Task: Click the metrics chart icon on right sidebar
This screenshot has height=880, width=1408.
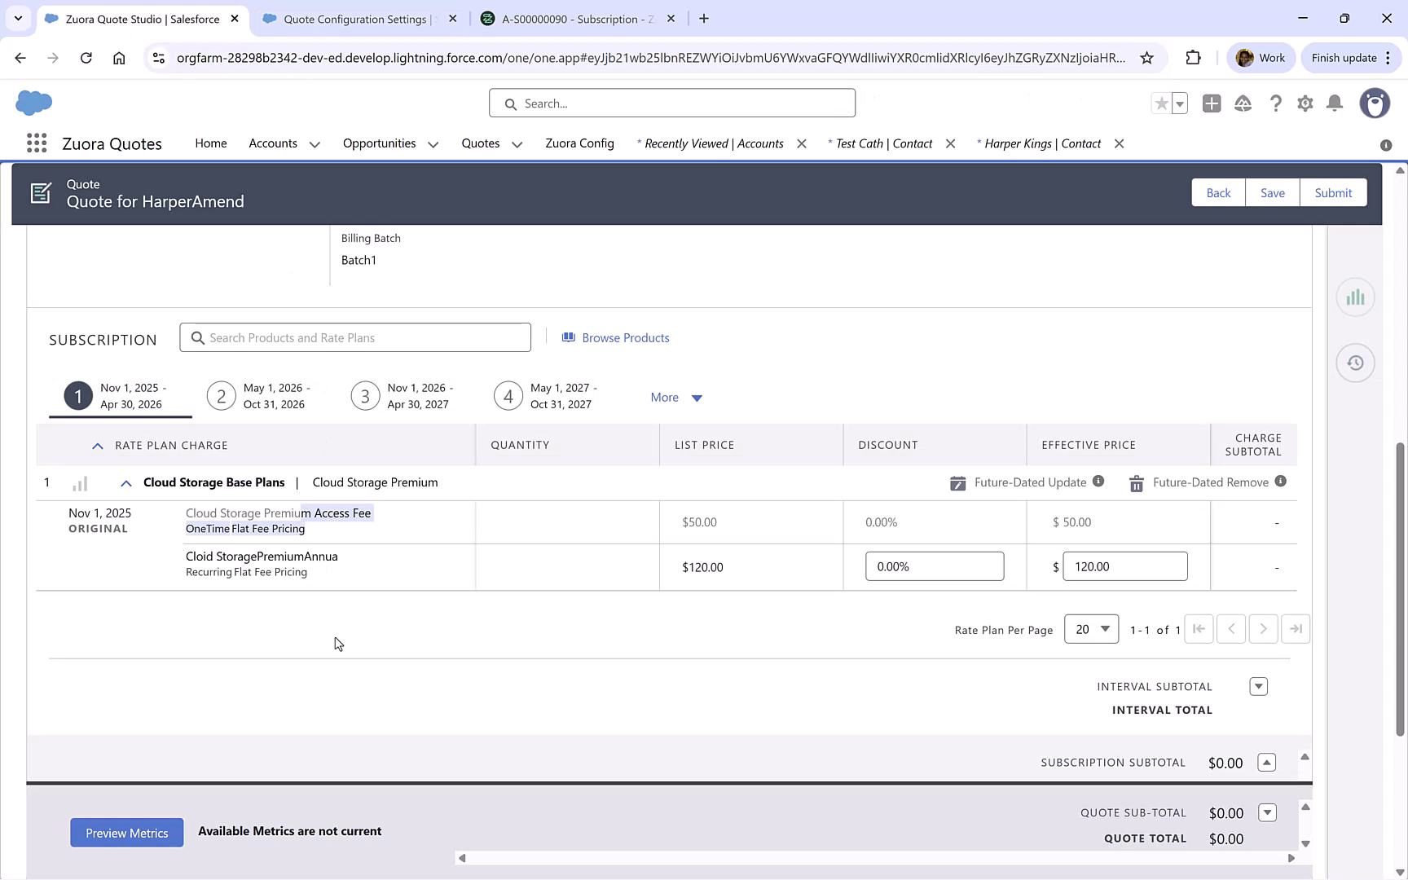Action: point(1355,297)
